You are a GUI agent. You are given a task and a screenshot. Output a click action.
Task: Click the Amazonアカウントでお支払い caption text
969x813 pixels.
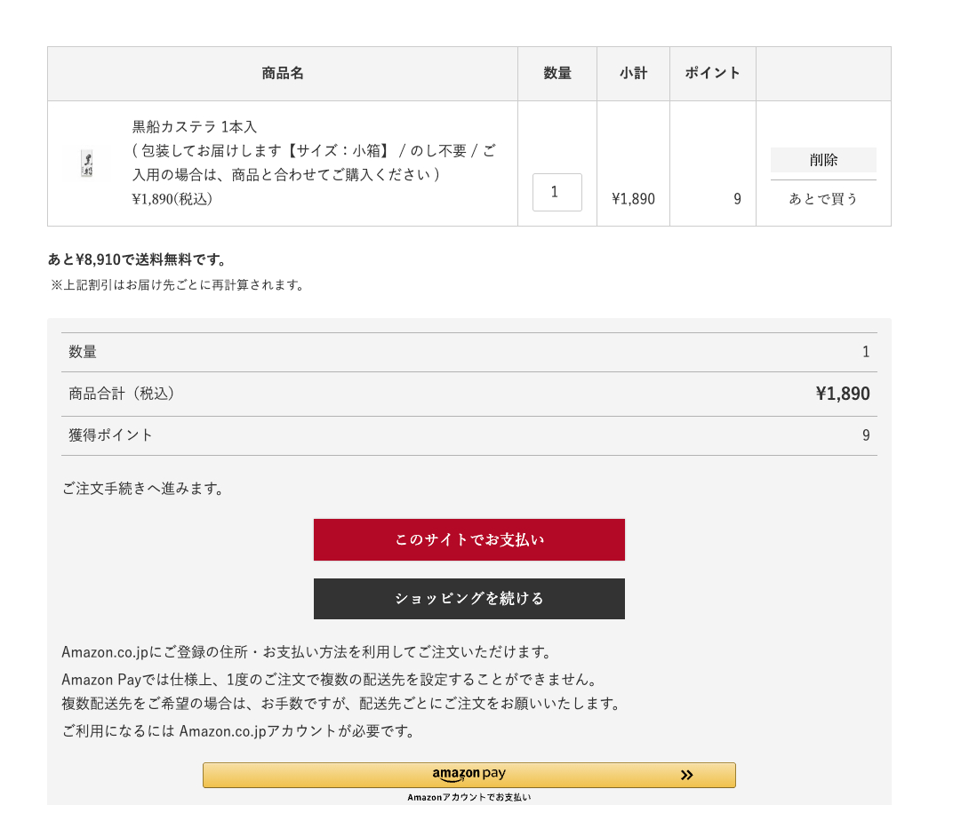tap(469, 797)
